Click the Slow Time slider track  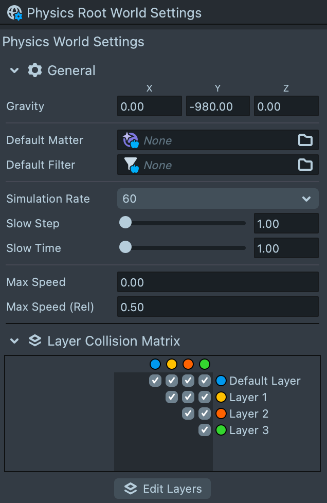(183, 248)
